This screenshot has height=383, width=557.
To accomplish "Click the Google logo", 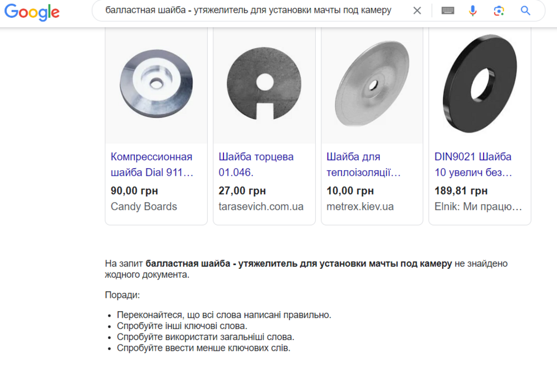I will coord(32,11).
